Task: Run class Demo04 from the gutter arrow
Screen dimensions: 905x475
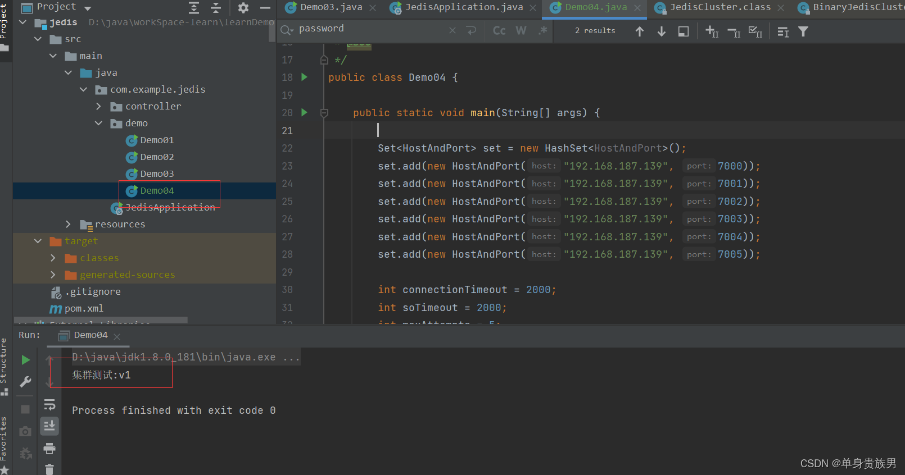Action: point(304,77)
